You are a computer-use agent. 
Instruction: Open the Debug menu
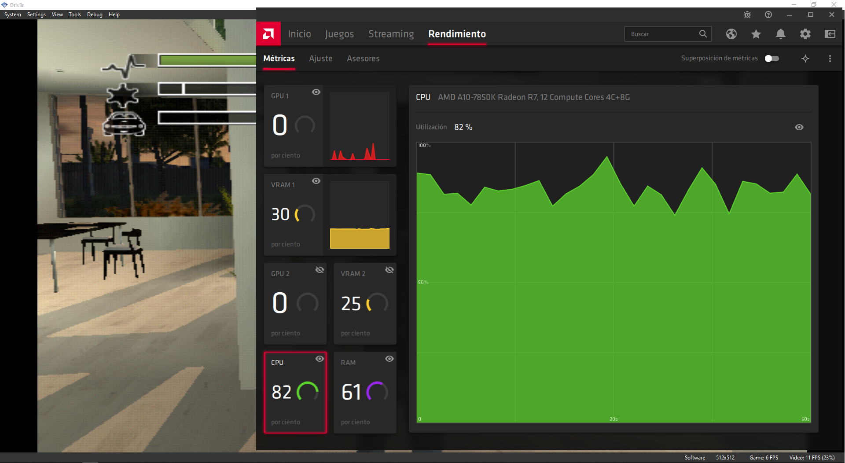coord(95,15)
